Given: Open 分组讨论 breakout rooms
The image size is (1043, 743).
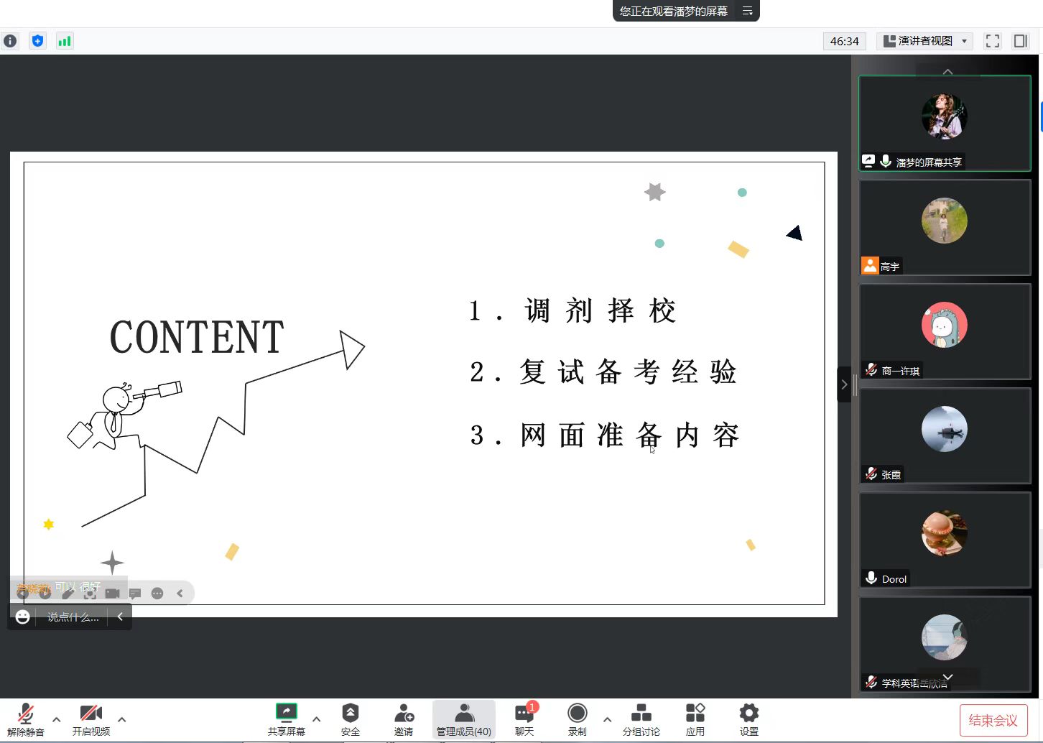Looking at the screenshot, I should click(x=641, y=719).
